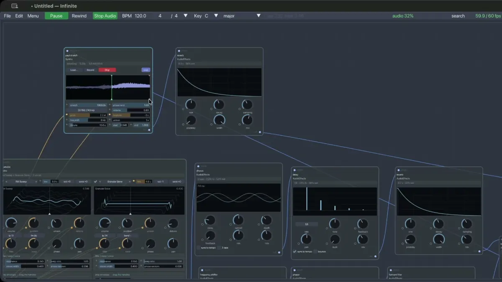Viewport: 502px width, 282px height.
Task: Click the phaser node input port
Action: tap(295, 270)
